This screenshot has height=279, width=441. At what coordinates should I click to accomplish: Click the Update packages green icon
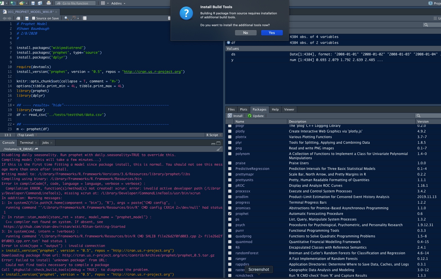click(x=250, y=116)
